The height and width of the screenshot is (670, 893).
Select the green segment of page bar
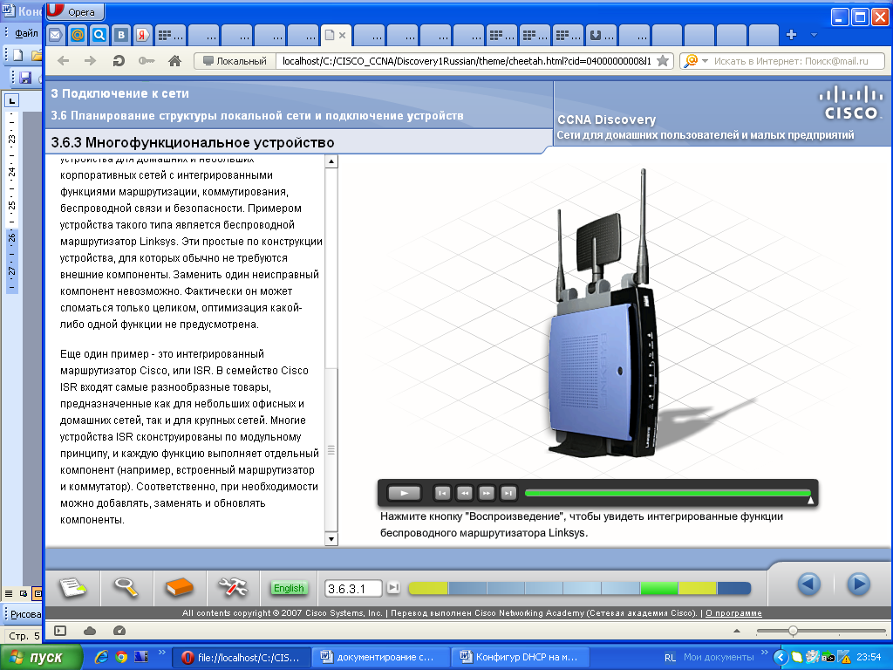point(659,588)
